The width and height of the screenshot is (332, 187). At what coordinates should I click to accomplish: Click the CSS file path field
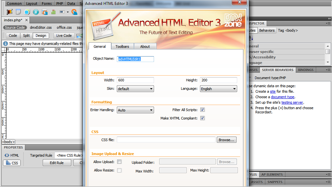point(166,140)
